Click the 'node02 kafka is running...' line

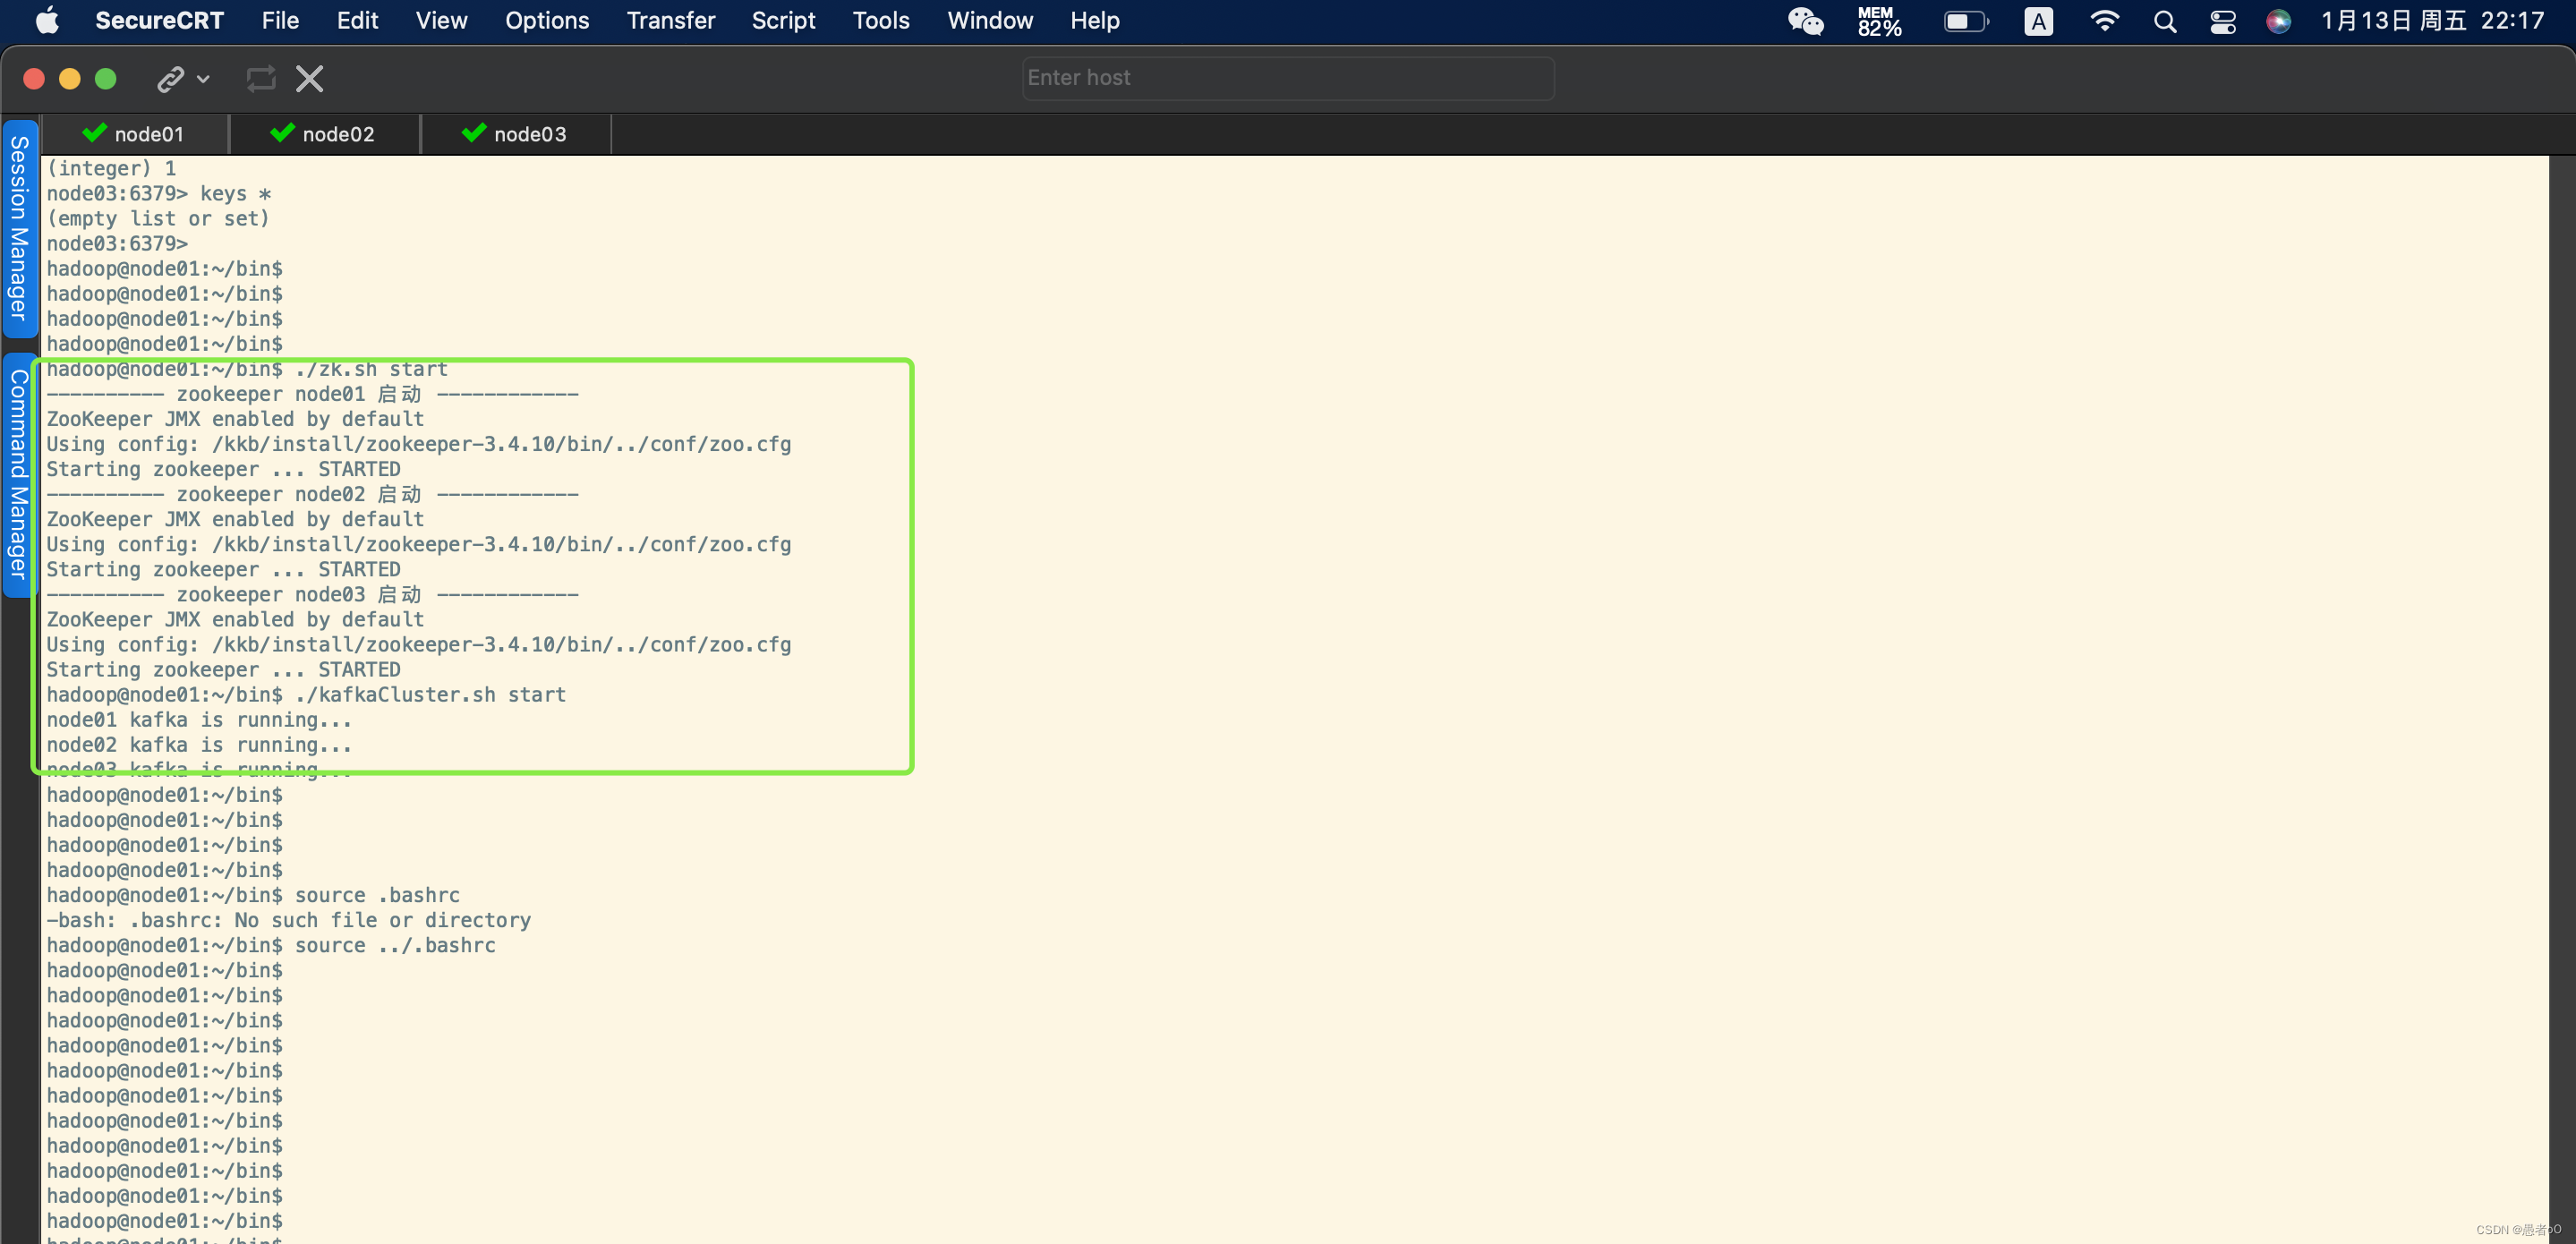click(x=199, y=744)
